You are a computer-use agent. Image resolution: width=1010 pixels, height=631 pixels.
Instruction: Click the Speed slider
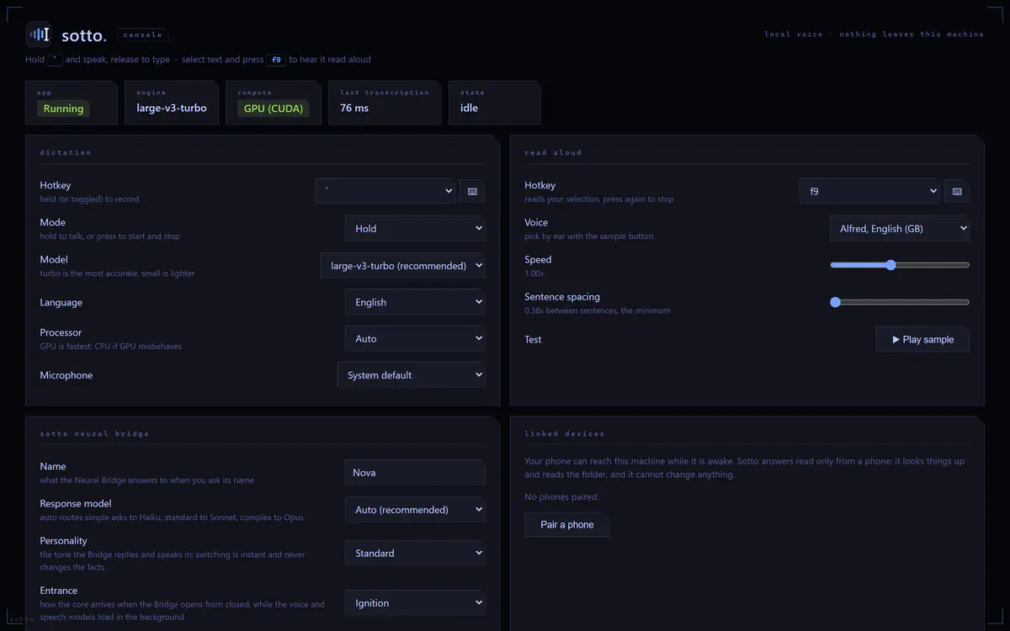900,265
